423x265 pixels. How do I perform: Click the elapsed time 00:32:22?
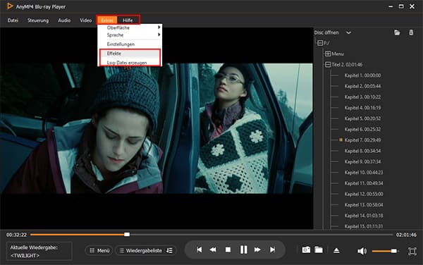(16, 235)
